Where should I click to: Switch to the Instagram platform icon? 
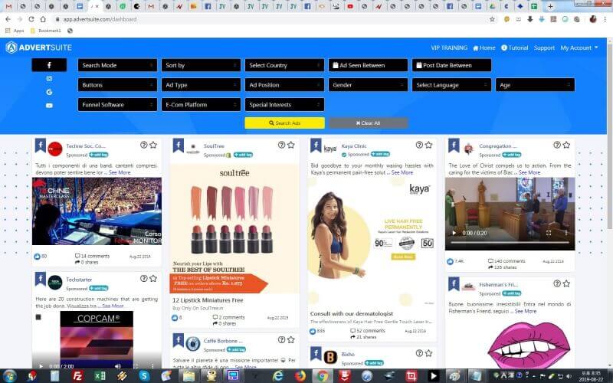[x=49, y=79]
